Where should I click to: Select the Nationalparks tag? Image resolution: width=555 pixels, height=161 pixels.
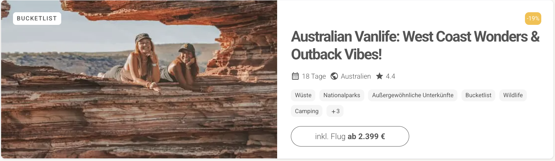(x=342, y=95)
